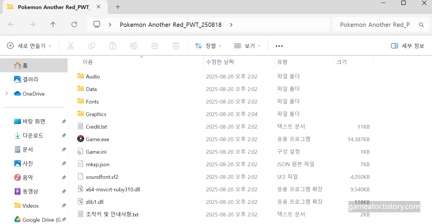Open the See more ellipsis menu

(279, 46)
